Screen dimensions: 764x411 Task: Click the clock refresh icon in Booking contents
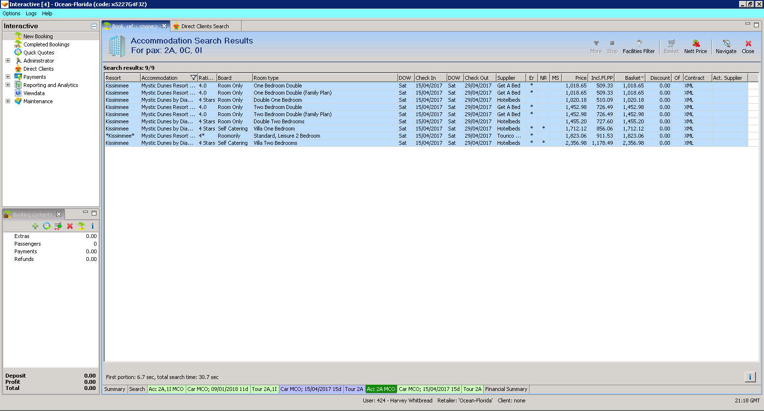coord(47,226)
